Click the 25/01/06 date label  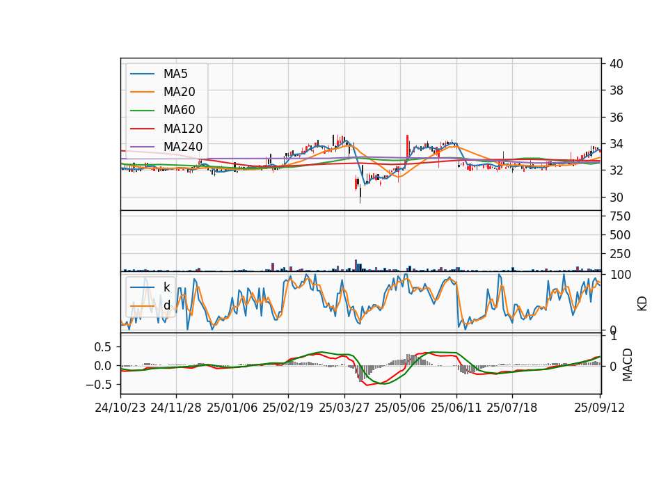pyautogui.click(x=232, y=408)
